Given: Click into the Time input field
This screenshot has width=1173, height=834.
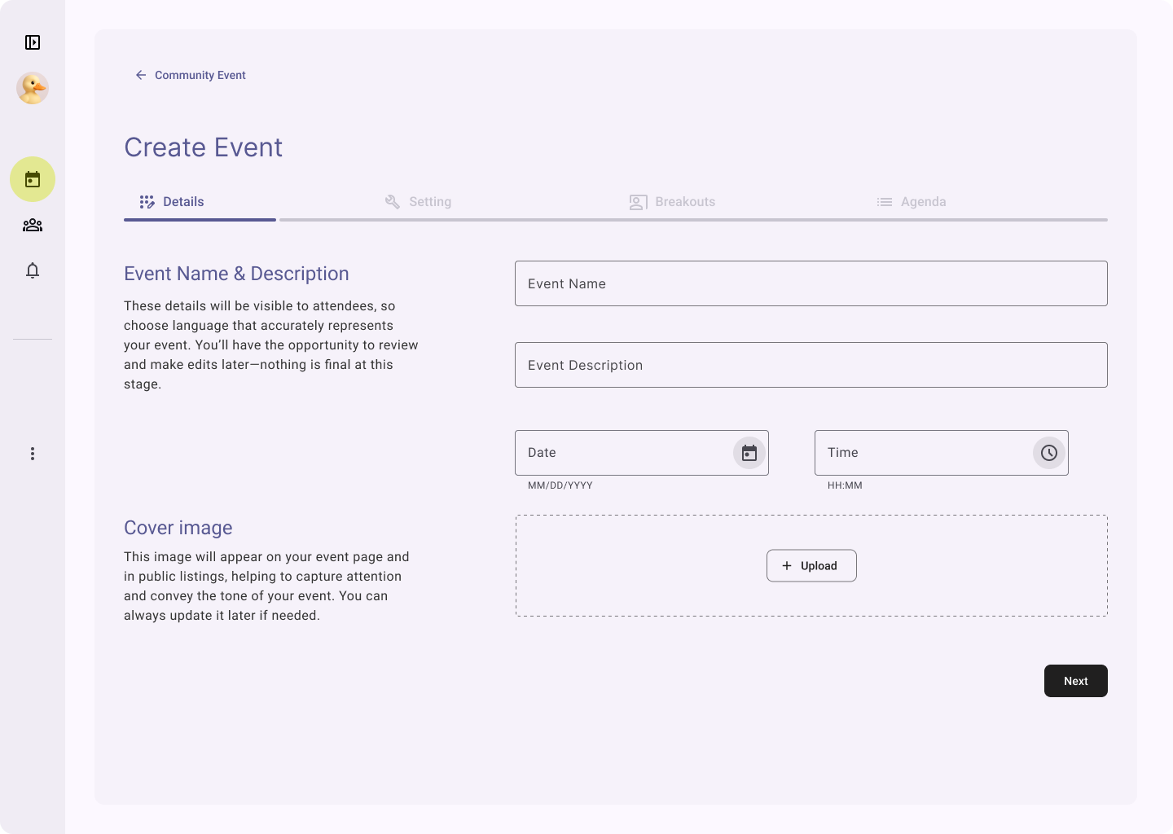Looking at the screenshot, I should pyautogui.click(x=920, y=453).
